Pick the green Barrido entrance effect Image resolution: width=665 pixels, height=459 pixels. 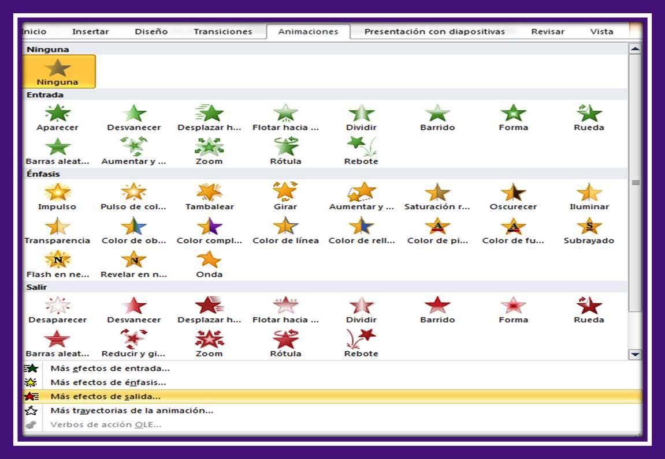point(437,117)
